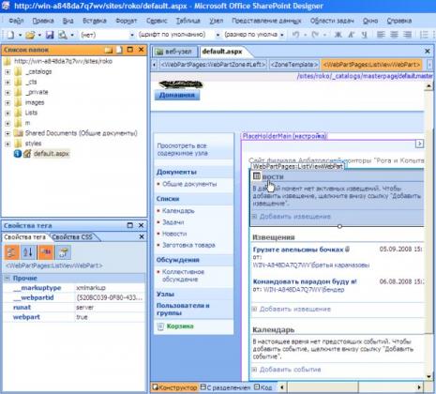The image size is (436, 394).
Task: Open Заготовка товара link
Action: click(188, 245)
